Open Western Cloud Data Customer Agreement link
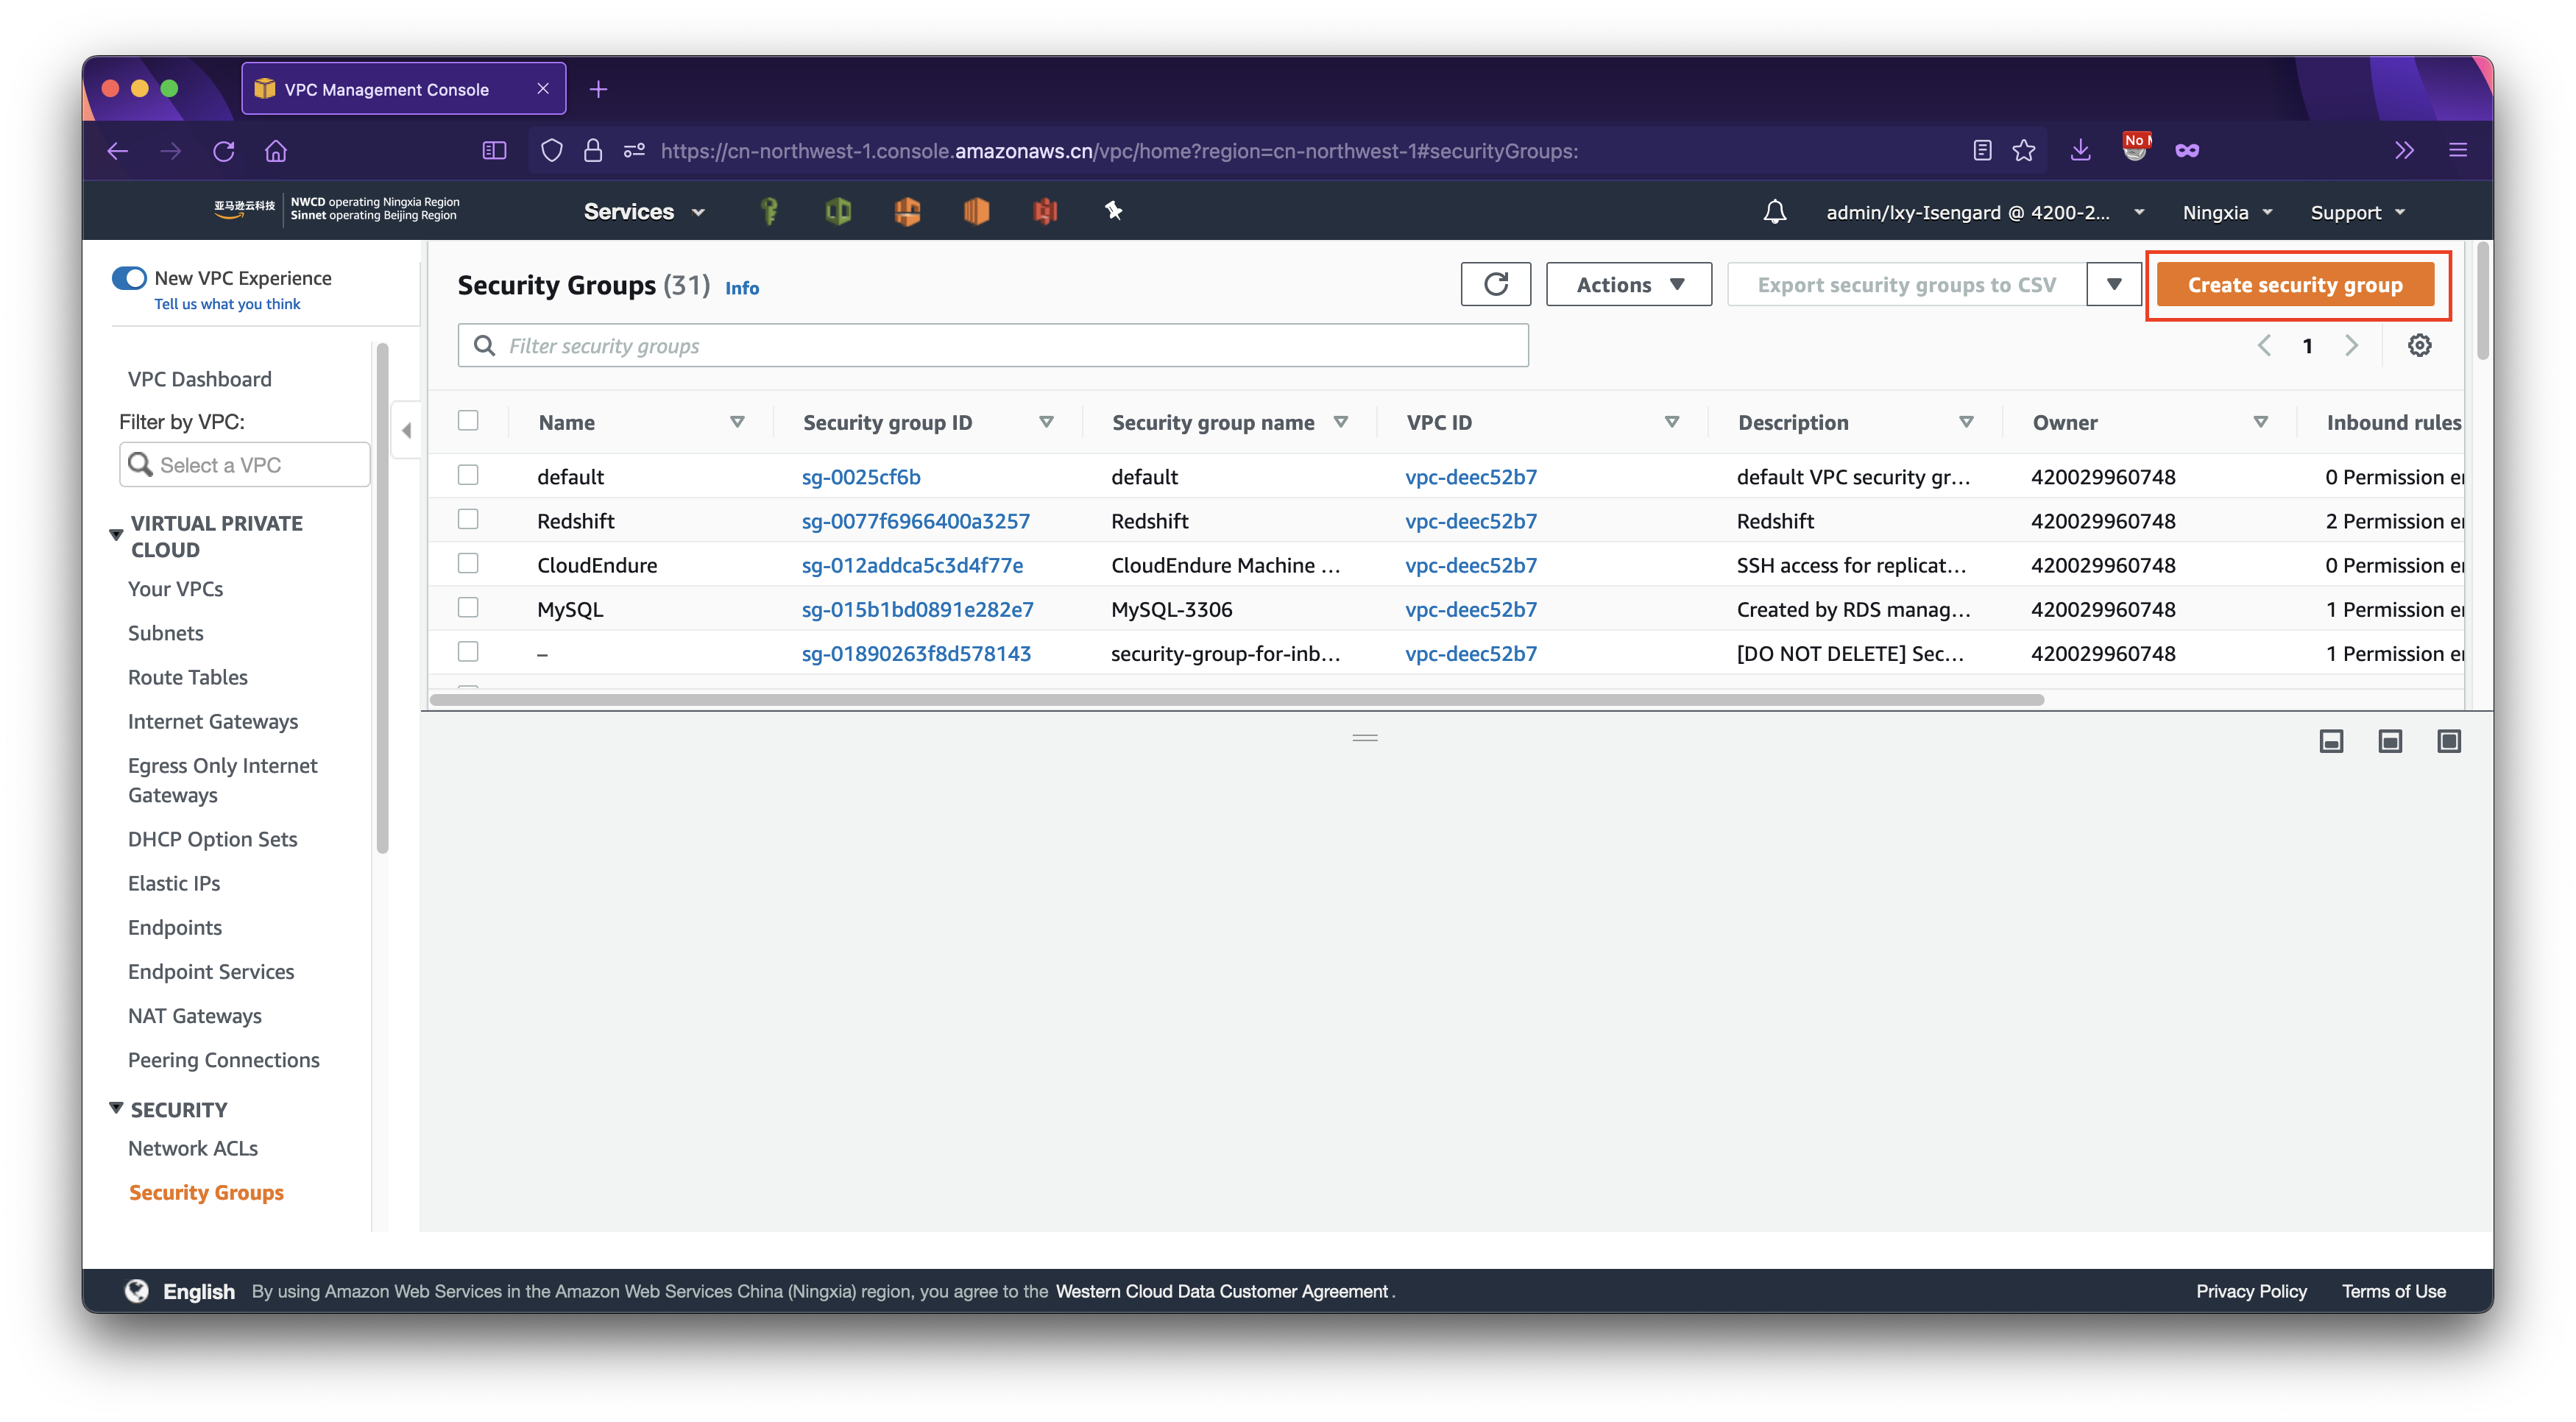Screen dimensions: 2576x1422 (x=1222, y=1291)
